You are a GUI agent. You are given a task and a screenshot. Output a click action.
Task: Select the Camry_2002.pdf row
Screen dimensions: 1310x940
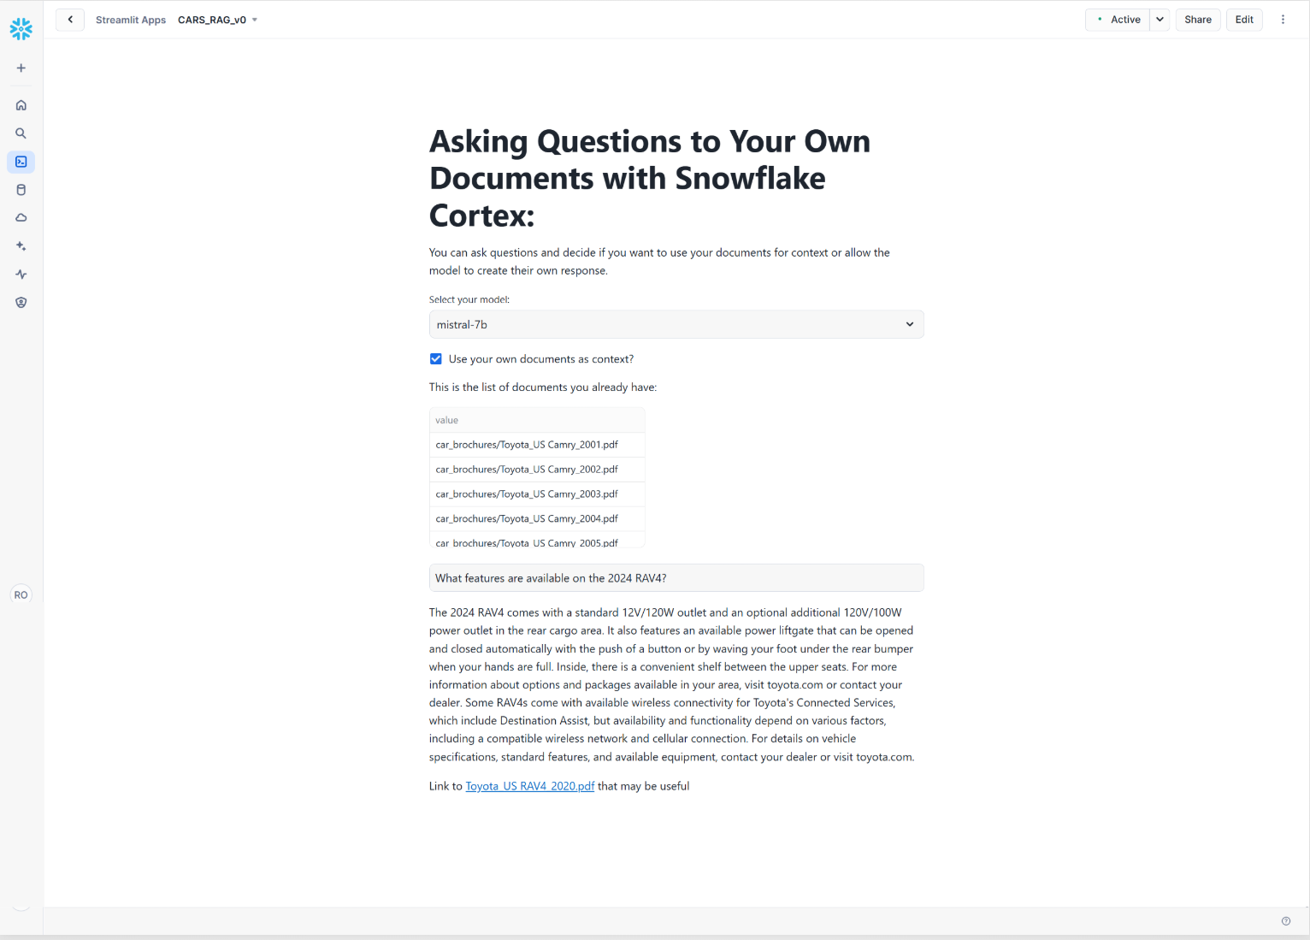tap(537, 470)
